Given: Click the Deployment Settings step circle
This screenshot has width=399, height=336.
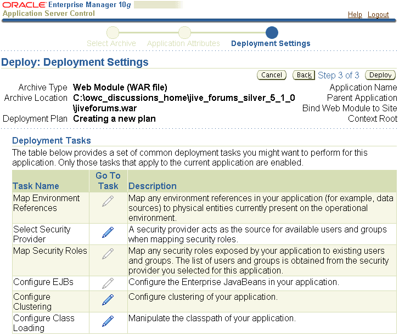Looking at the screenshot, I should point(272,32).
